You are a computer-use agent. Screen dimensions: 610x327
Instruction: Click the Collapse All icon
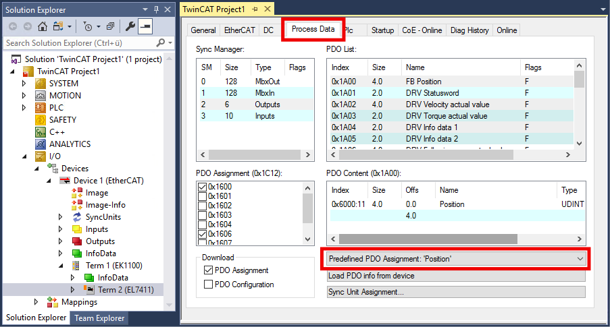click(111, 26)
